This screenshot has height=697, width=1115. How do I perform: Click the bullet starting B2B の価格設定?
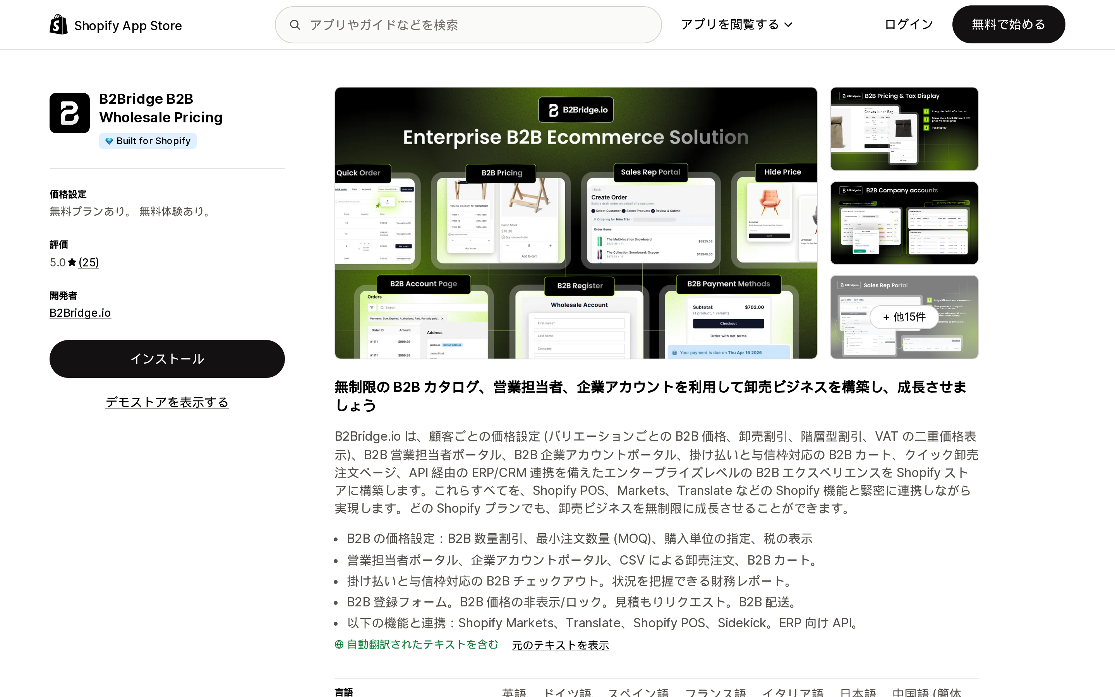(x=580, y=538)
